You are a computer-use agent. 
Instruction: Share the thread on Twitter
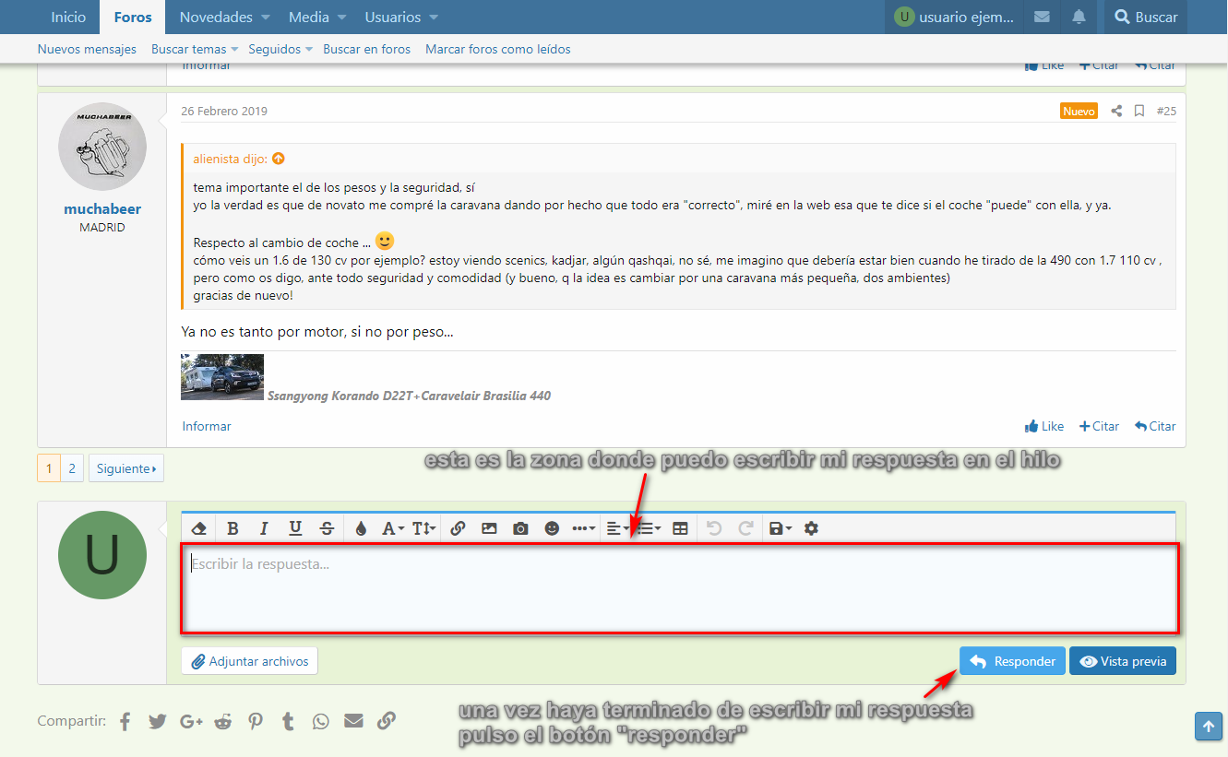coord(158,721)
